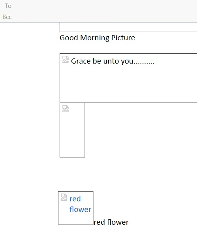
Task: Click empty space under "flower" inside placeholder
Action: point(80,218)
